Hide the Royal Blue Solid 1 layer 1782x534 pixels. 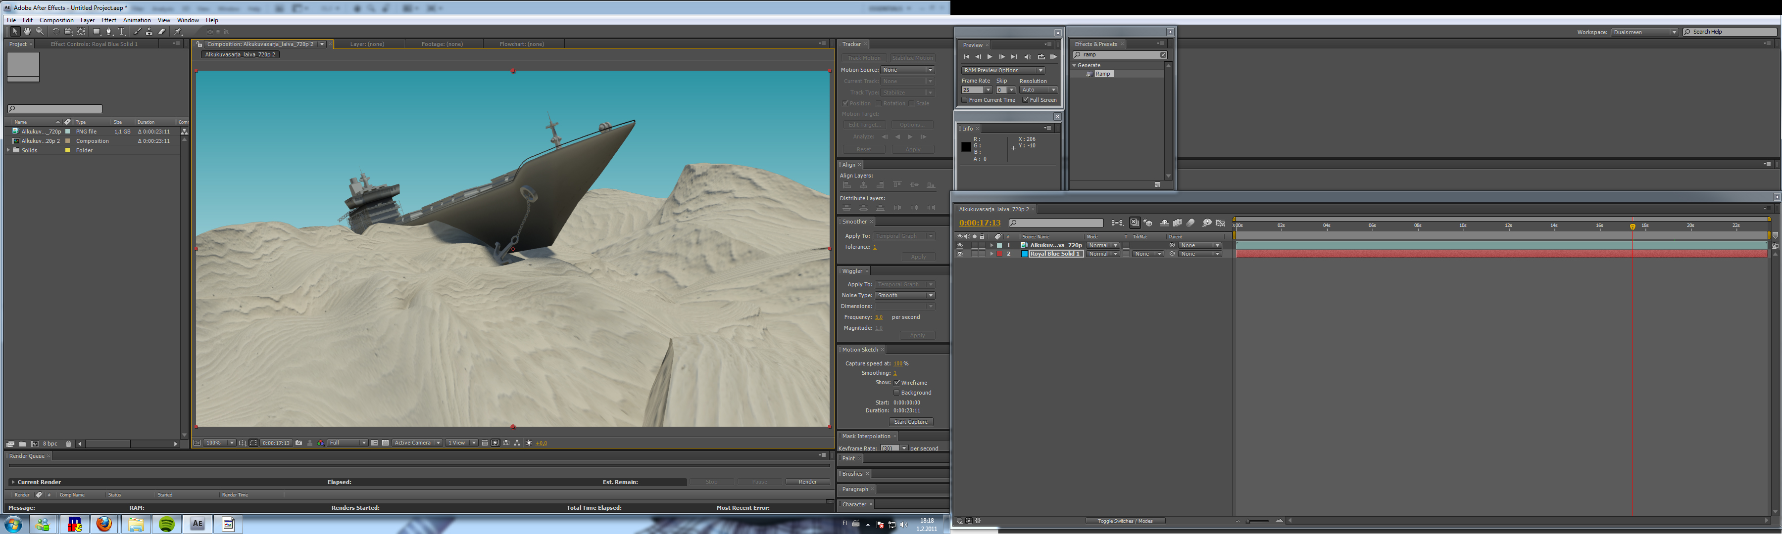(x=959, y=254)
